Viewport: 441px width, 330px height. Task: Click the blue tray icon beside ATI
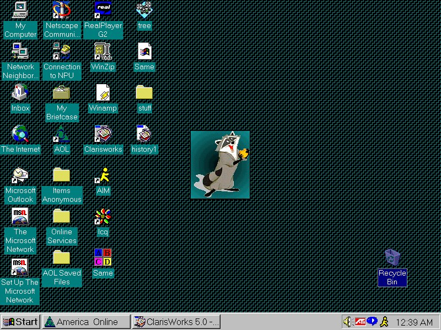point(372,321)
